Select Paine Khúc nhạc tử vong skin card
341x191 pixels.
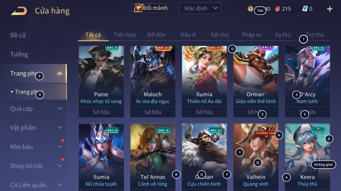[x=101, y=82]
